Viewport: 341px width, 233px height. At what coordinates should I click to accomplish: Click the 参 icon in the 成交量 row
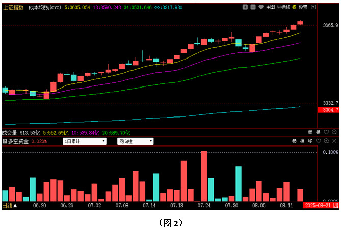pos(310,132)
